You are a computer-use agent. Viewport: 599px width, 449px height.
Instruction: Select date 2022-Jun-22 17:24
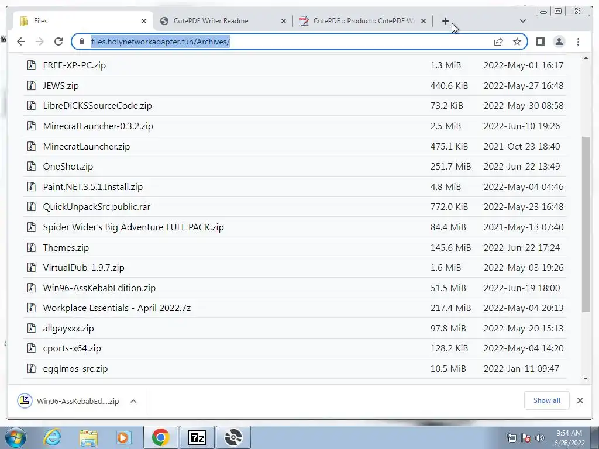(522, 248)
